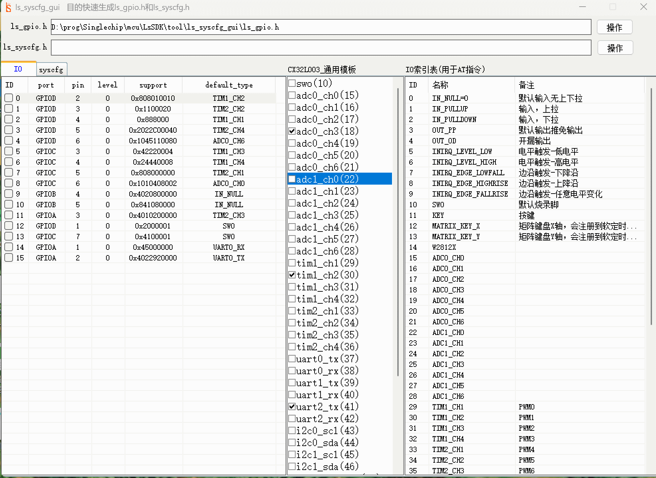Click the support column header

pyautogui.click(x=153, y=85)
